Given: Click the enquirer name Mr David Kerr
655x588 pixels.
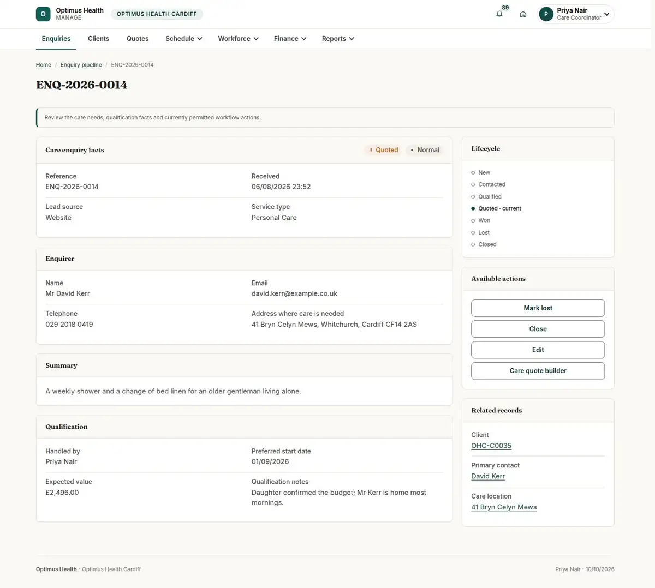Looking at the screenshot, I should [68, 293].
